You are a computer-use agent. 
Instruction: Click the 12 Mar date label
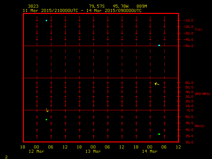pos(36,151)
